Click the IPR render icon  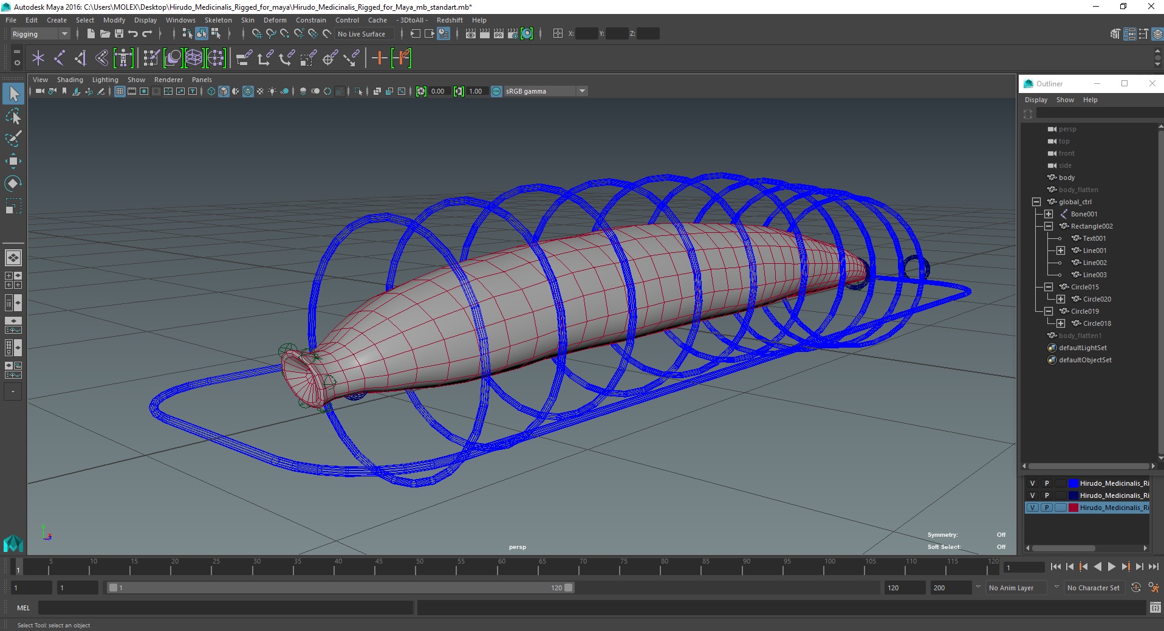pyautogui.click(x=498, y=34)
